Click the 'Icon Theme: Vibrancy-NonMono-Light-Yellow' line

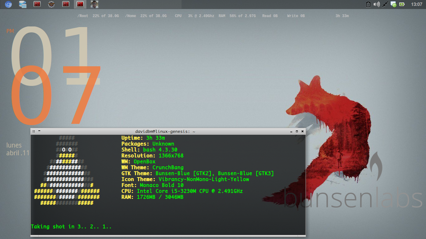click(x=185, y=179)
